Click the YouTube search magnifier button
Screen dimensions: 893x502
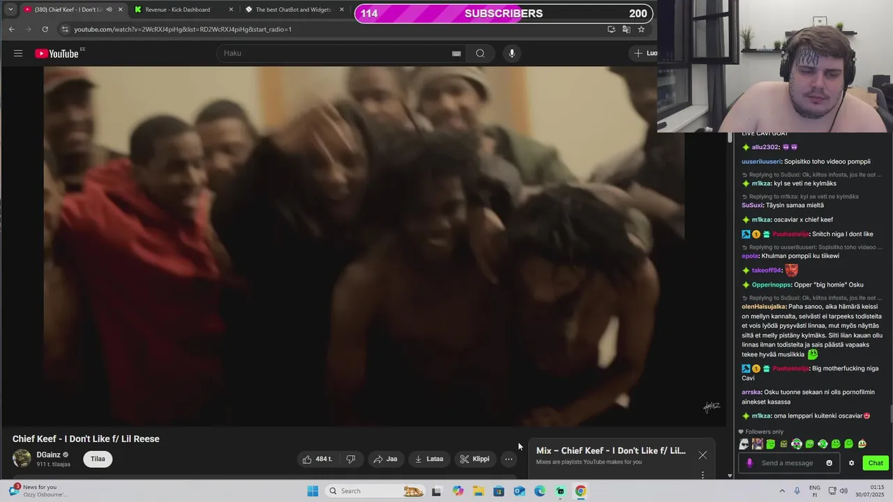[x=480, y=54]
